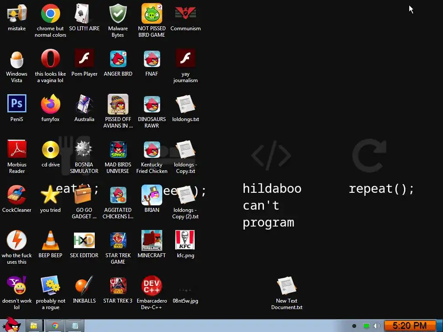The image size is (443, 332).
Task: Open the file explorer taskbar button
Action: click(34, 326)
